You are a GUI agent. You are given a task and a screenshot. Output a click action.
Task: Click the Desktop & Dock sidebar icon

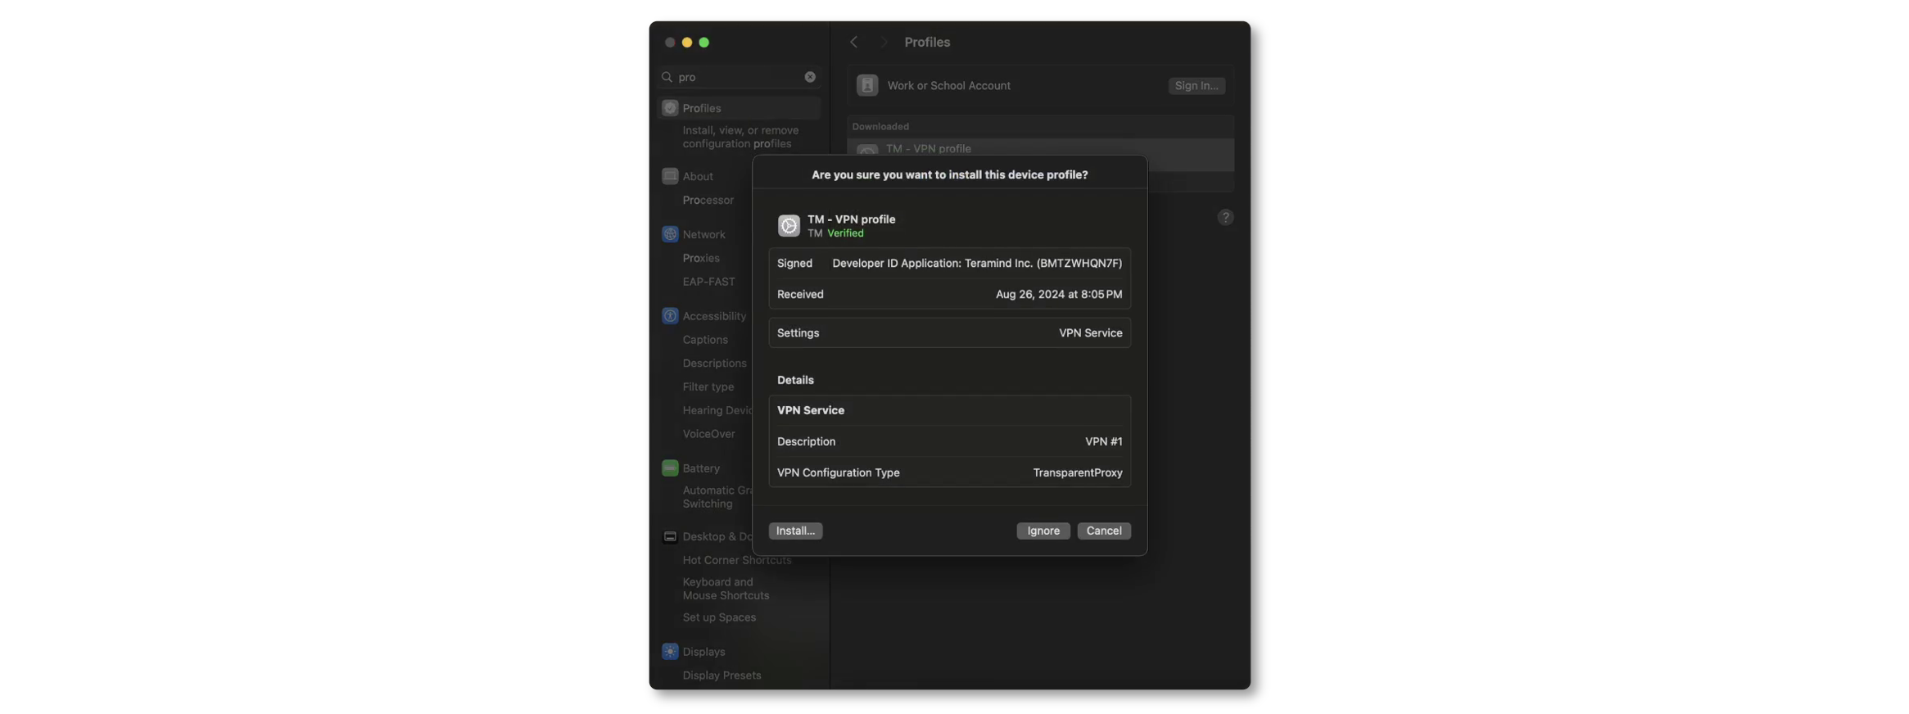click(670, 536)
